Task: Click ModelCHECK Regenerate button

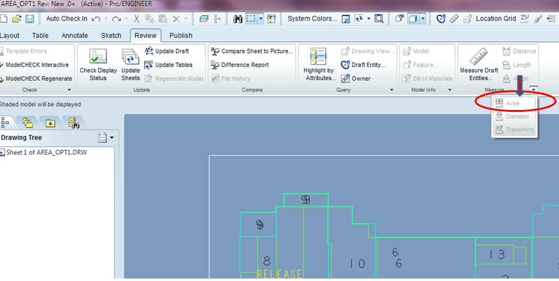Action: 35,78
